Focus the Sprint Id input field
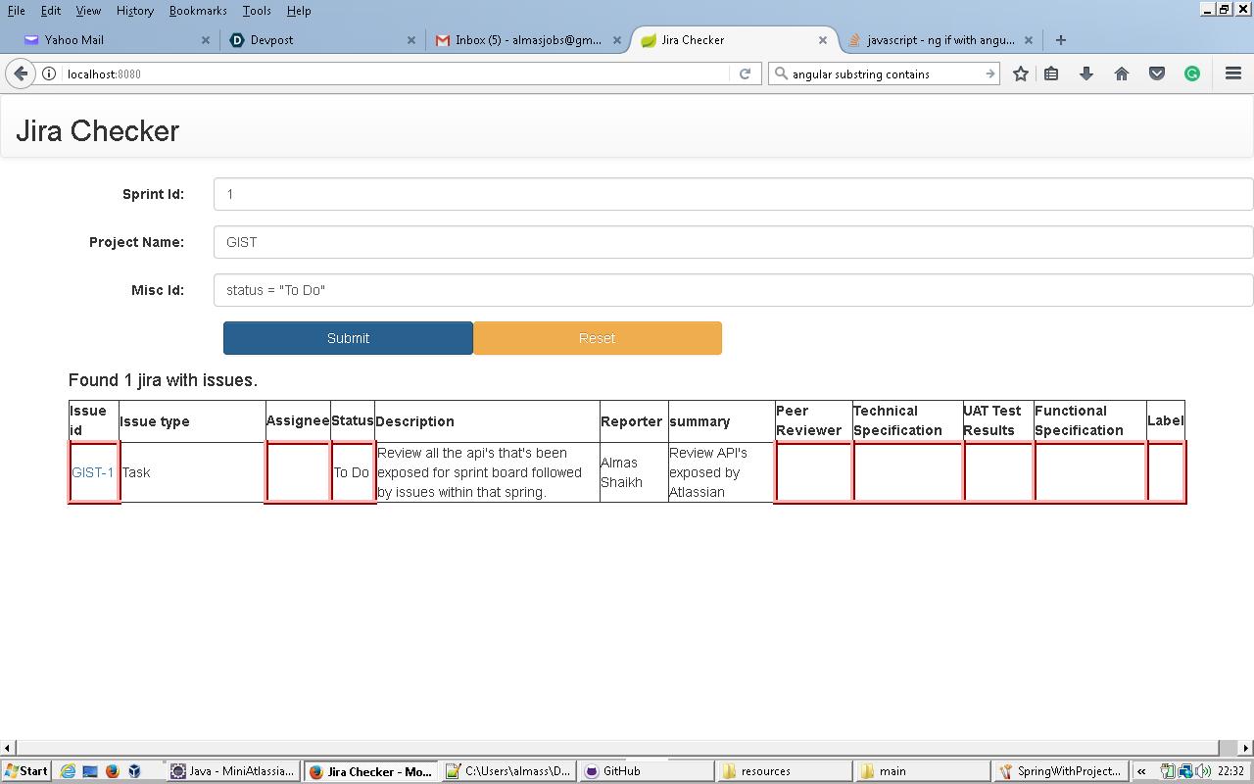Image resolution: width=1254 pixels, height=784 pixels. point(733,194)
